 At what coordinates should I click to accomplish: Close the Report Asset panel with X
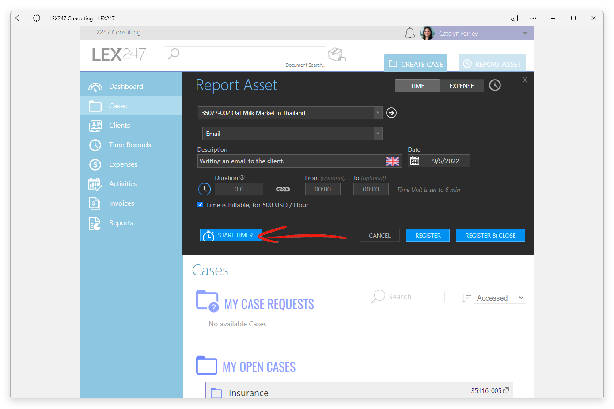click(525, 80)
